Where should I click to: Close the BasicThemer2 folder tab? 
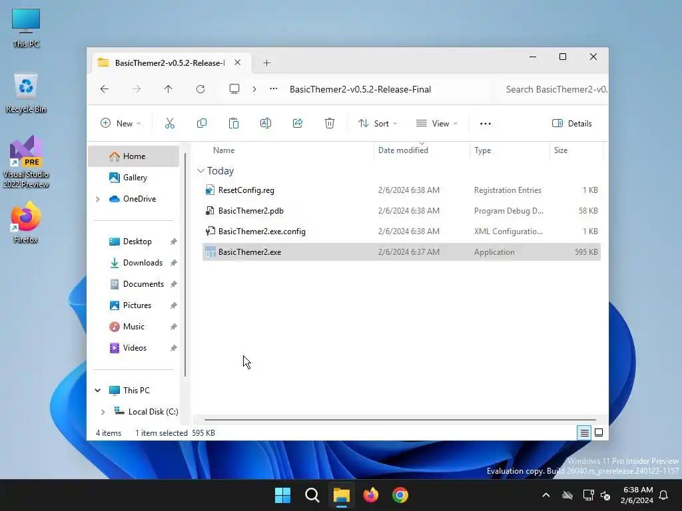tap(238, 63)
